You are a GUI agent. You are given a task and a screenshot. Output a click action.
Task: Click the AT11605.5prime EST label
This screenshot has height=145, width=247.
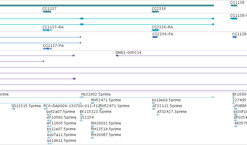coord(62,123)
